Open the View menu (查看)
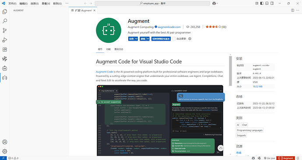302x160 pixels. coord(46,3)
